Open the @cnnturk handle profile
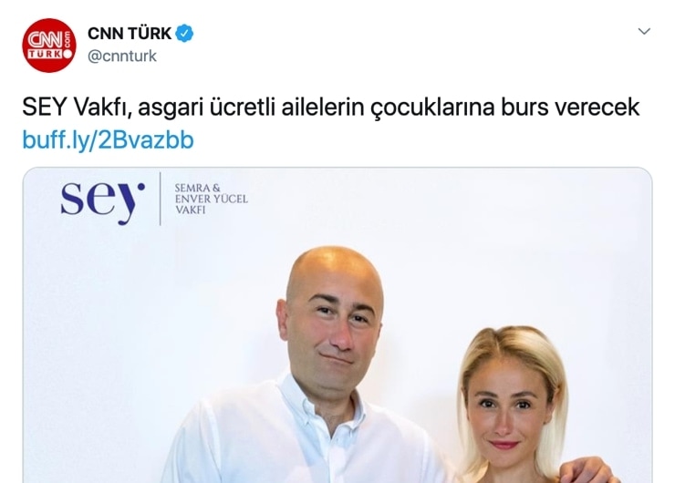The height and width of the screenshot is (483, 675). (122, 57)
